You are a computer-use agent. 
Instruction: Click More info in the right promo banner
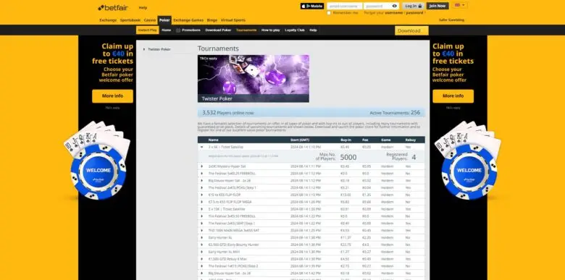(x=453, y=96)
